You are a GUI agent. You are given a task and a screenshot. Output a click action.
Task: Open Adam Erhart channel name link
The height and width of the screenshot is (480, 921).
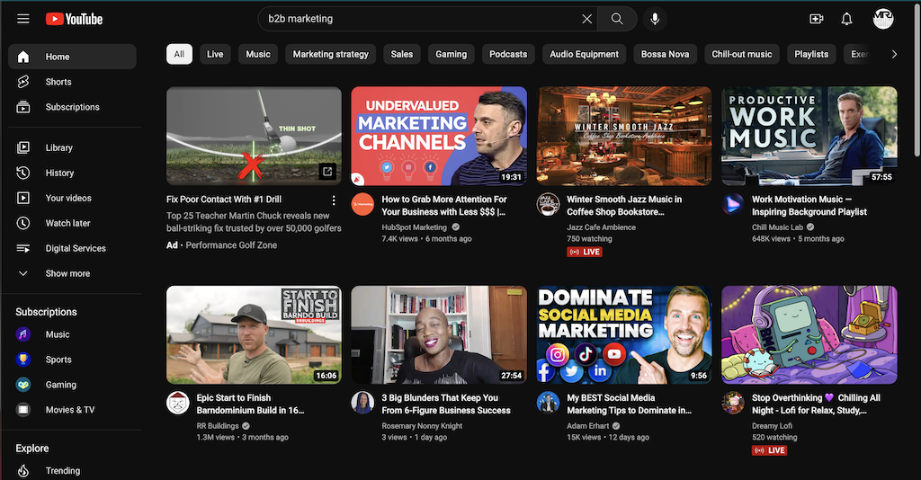point(588,426)
